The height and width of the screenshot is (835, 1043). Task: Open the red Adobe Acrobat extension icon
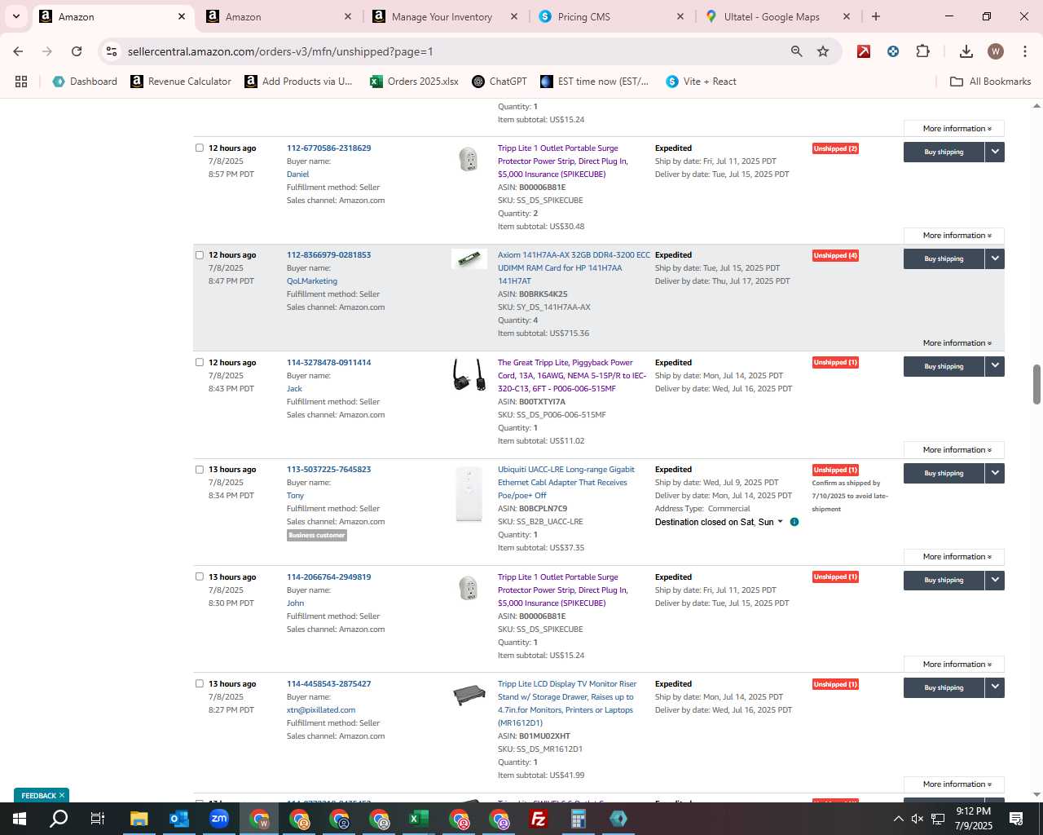864,51
